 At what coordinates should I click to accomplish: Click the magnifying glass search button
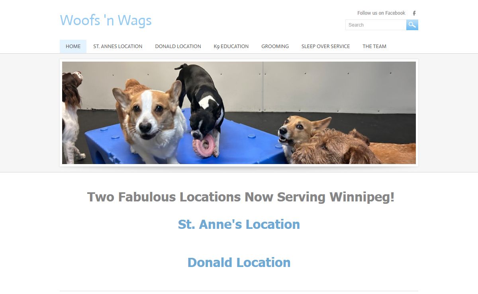412,25
